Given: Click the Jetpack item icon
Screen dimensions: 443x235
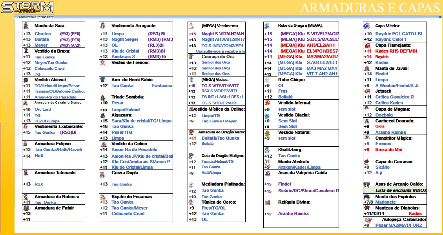Looking at the screenshot, I should (x=367, y=91).
